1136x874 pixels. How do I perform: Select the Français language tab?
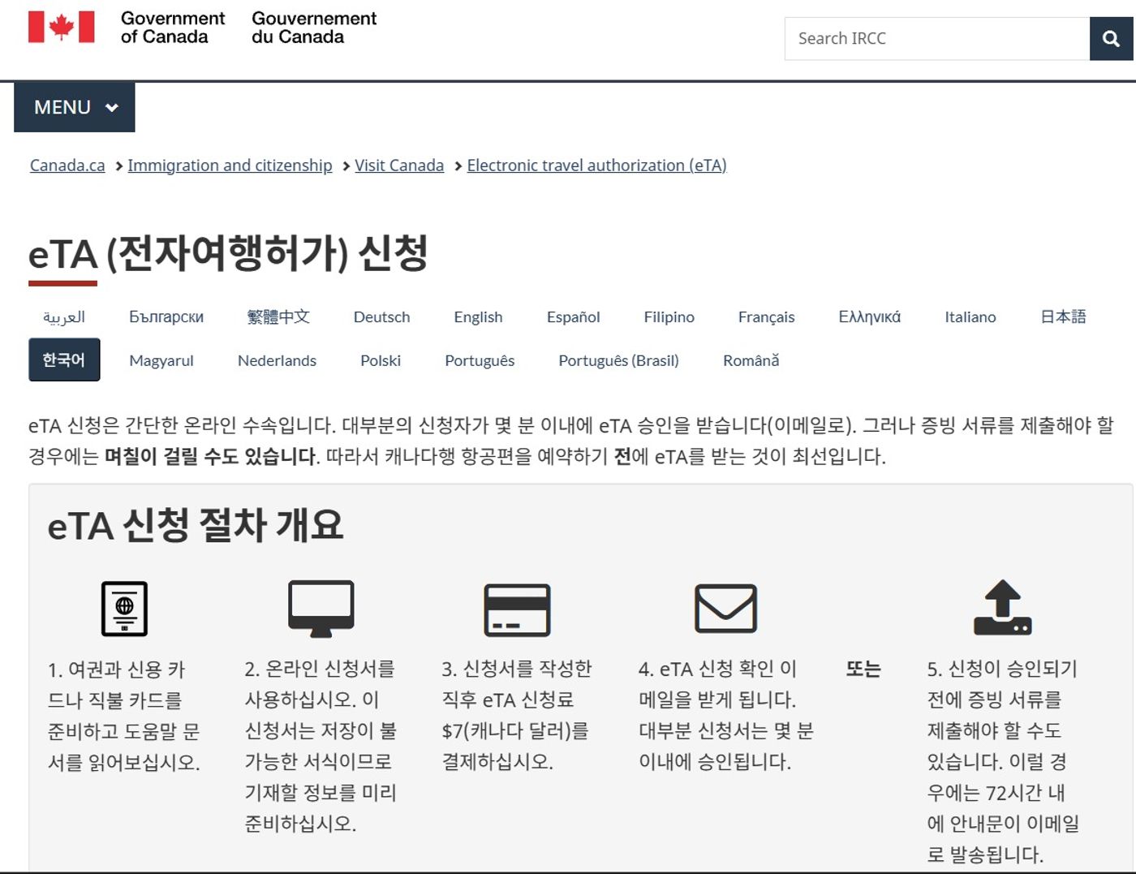pyautogui.click(x=767, y=316)
